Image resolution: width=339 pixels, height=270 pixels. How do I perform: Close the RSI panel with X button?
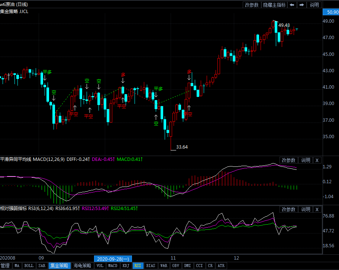(x=317, y=210)
